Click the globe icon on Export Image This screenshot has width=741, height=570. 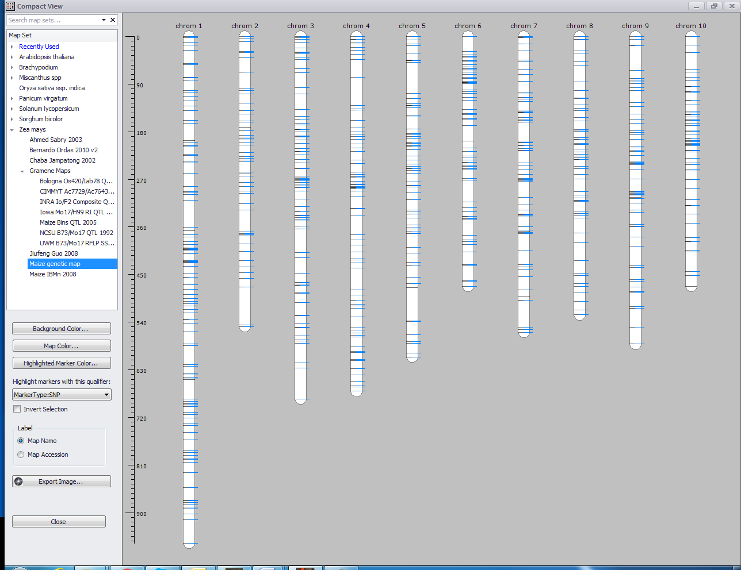[18, 482]
